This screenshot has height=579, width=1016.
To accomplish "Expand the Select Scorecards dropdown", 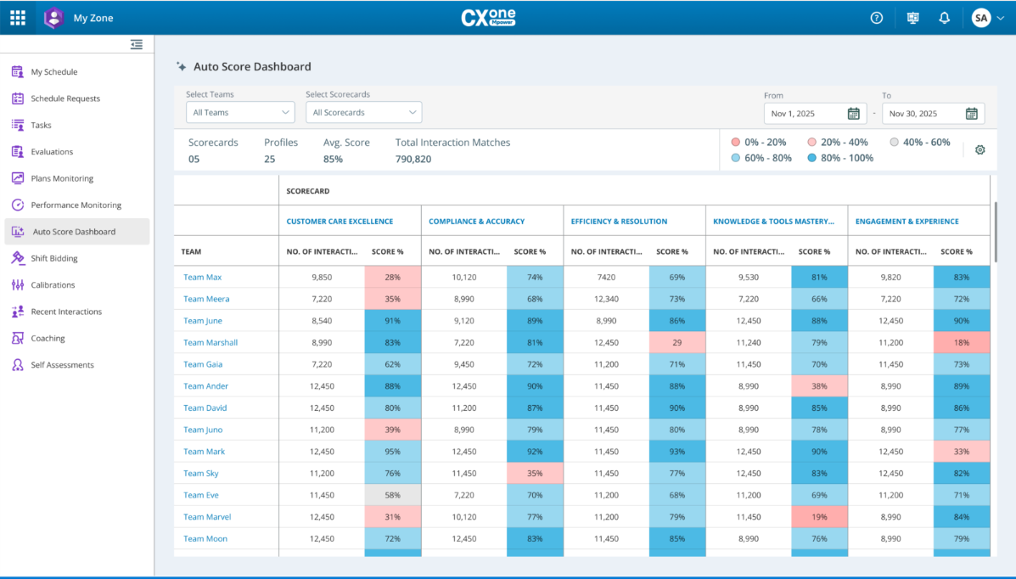I will [x=363, y=112].
